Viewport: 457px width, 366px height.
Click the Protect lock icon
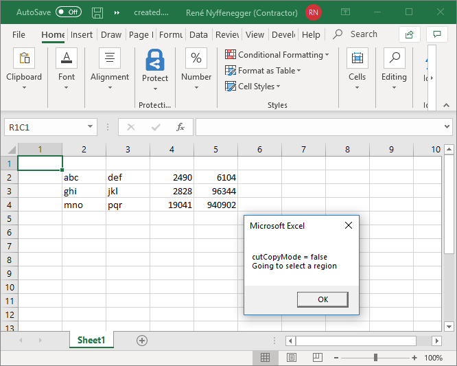tap(155, 60)
